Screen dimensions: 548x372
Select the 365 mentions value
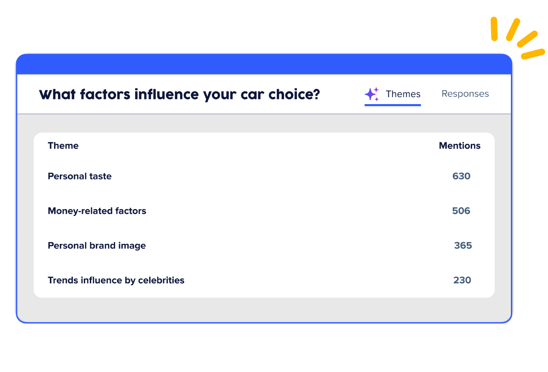pos(463,246)
